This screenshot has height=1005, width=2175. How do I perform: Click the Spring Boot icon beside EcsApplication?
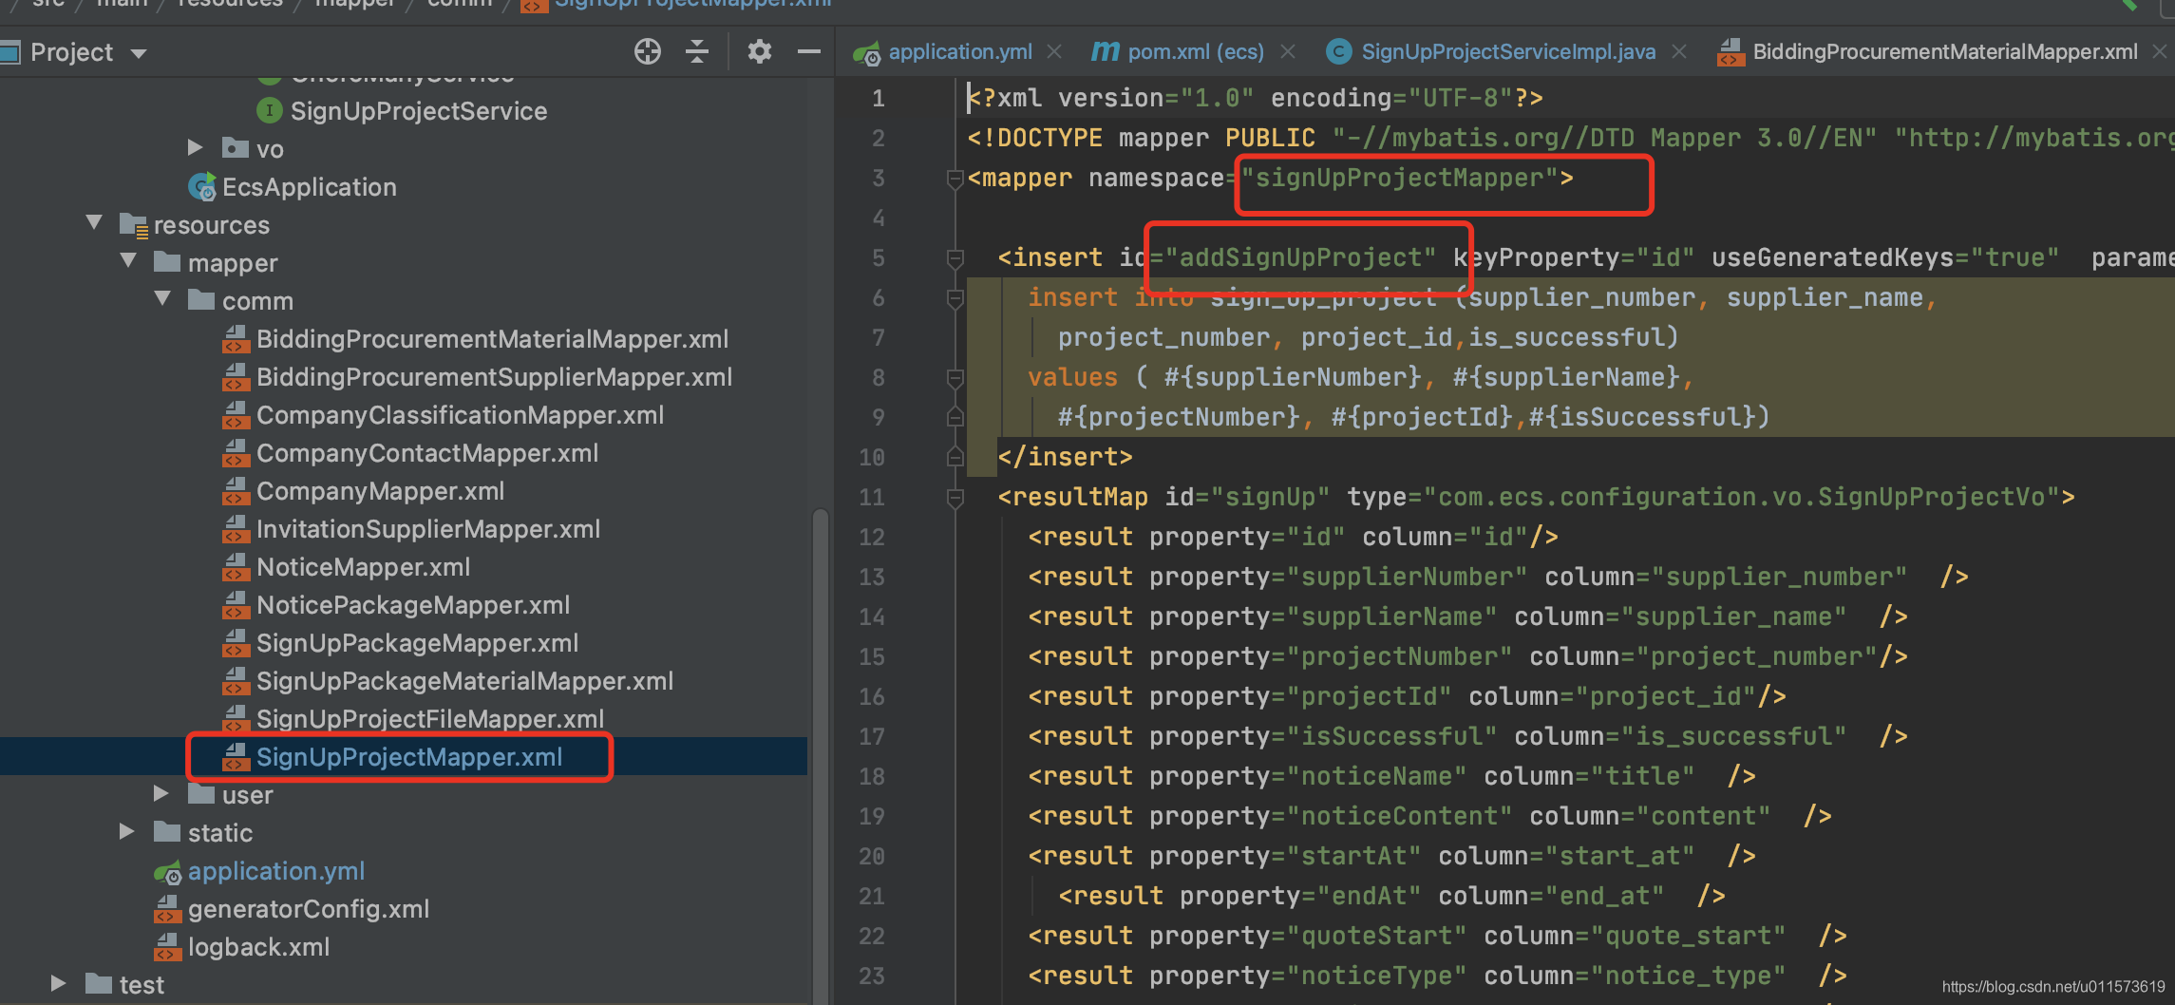click(200, 187)
